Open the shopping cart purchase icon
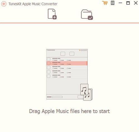139x132 pixels. click(105, 3)
